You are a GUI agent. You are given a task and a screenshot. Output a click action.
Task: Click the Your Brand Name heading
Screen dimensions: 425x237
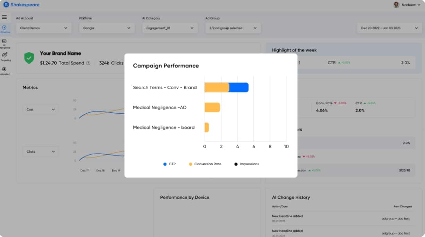[61, 53]
